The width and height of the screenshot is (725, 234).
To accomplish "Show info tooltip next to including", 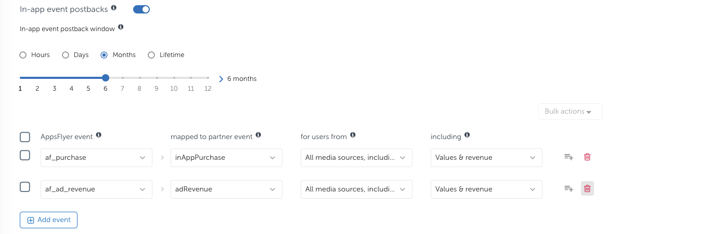I will 467,135.
